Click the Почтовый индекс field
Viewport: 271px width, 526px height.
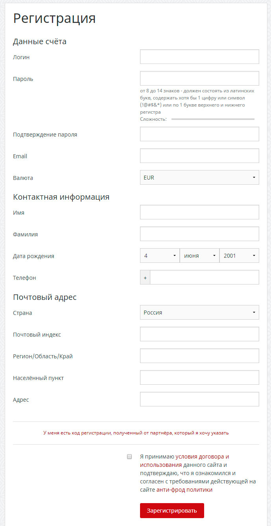[x=199, y=334]
